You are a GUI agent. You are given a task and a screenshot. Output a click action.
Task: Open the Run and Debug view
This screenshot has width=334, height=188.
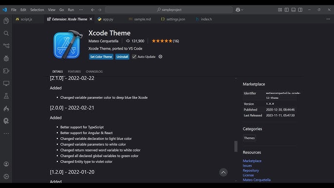pos(6,58)
